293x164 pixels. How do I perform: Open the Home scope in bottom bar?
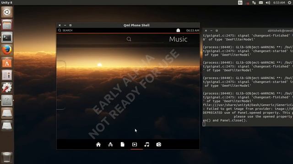[98, 144]
